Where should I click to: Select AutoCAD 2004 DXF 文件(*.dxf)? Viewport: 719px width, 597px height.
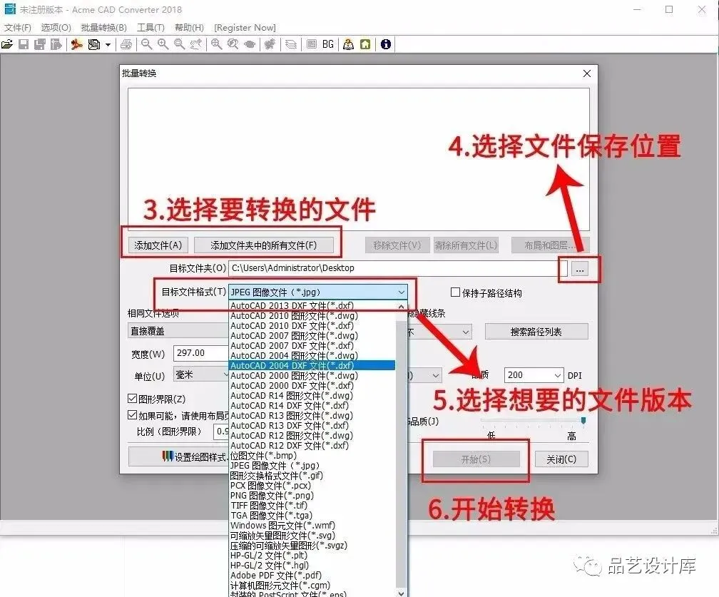[x=312, y=365]
